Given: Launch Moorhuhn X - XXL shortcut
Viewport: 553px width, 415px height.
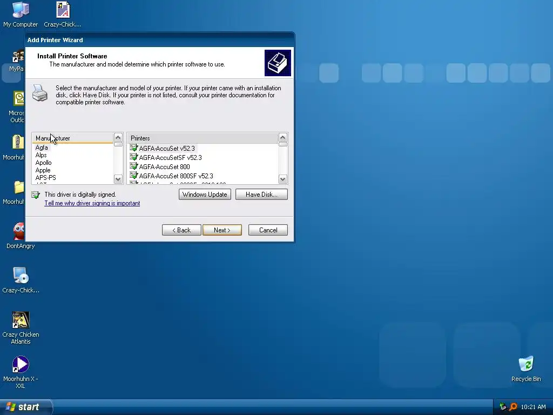Looking at the screenshot, I should tap(21, 372).
